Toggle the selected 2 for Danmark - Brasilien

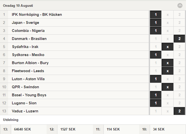click(179, 39)
